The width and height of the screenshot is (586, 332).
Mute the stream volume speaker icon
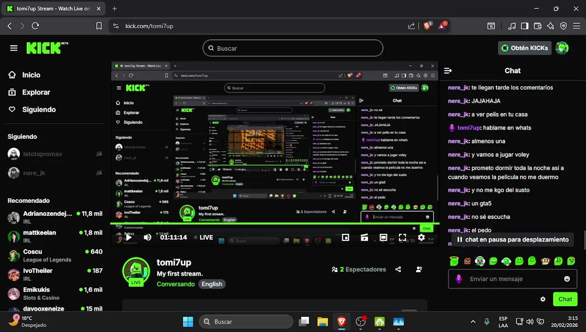(x=147, y=237)
